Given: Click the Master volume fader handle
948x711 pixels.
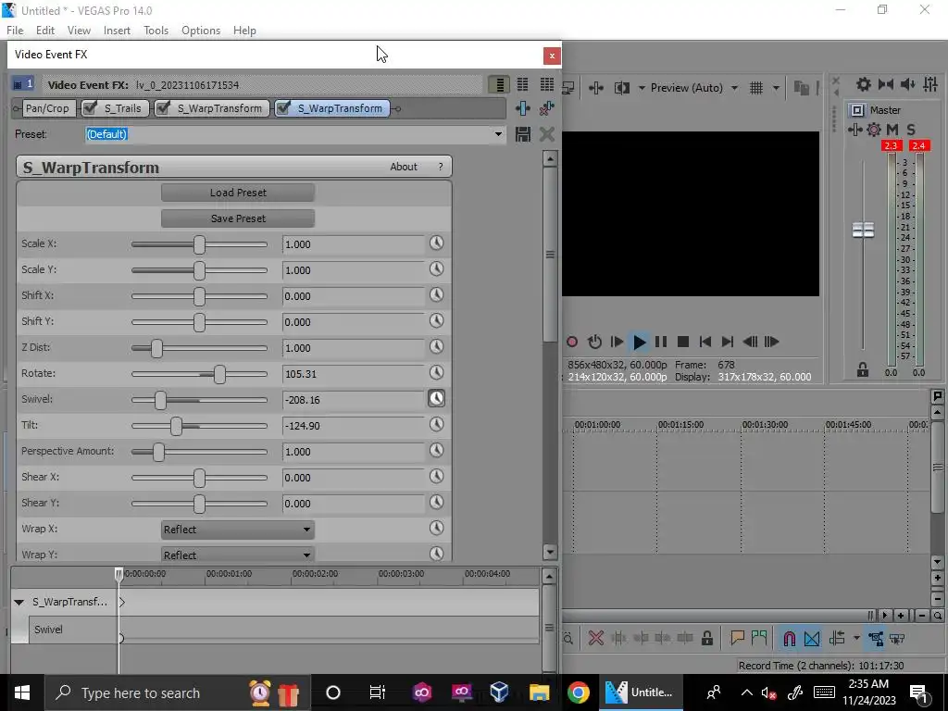Looking at the screenshot, I should [x=863, y=230].
